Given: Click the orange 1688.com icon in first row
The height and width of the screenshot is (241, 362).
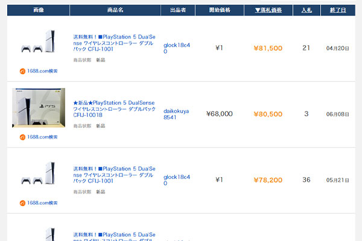Looking at the screenshot, I should pos(22,71).
